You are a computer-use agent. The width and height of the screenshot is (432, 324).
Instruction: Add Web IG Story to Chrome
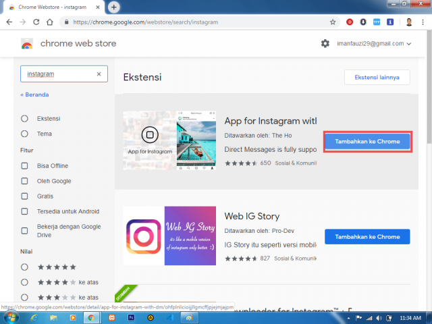click(x=367, y=237)
